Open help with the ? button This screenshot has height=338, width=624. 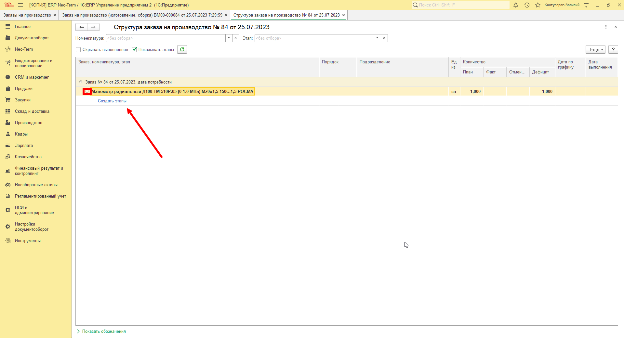[x=613, y=49]
